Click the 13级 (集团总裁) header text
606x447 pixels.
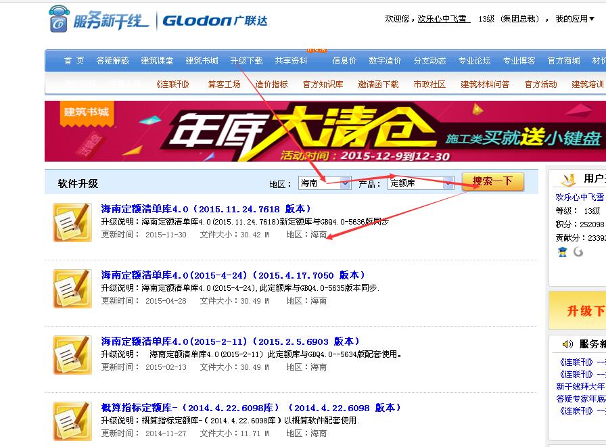(x=509, y=18)
